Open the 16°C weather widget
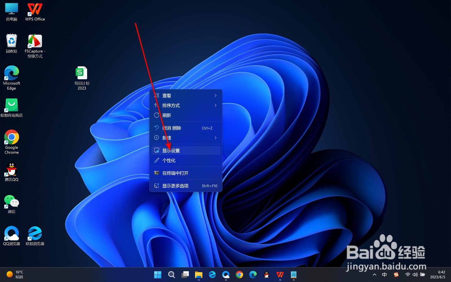 tap(15, 274)
